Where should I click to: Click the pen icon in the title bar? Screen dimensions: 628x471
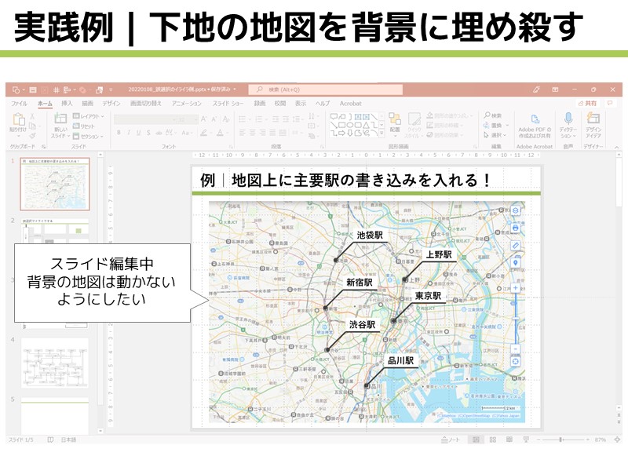coord(536,89)
